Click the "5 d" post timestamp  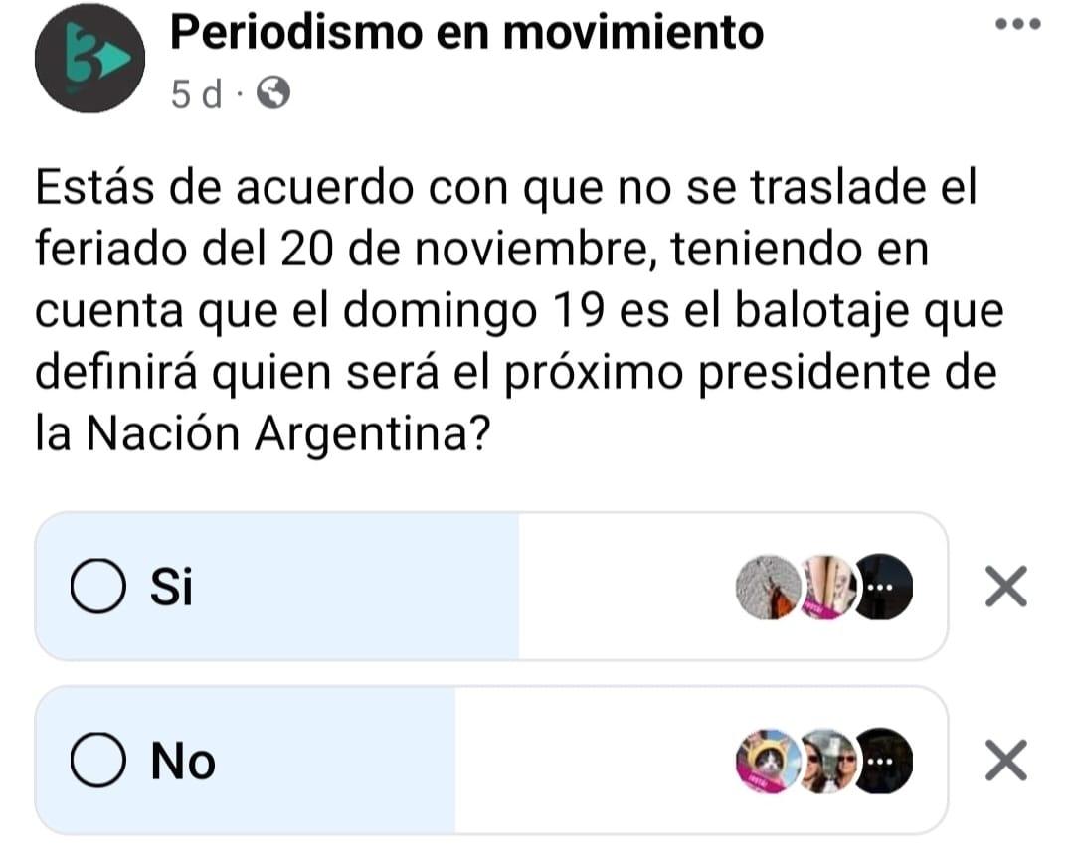194,94
